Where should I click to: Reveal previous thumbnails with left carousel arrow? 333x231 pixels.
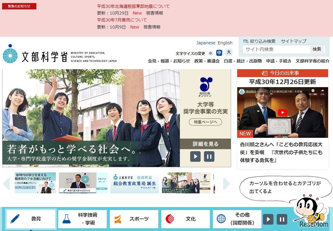(6, 184)
